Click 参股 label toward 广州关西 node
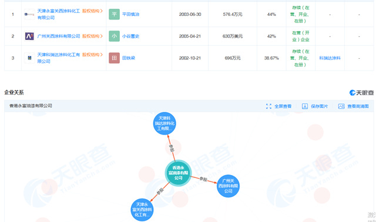 (x=203, y=179)
